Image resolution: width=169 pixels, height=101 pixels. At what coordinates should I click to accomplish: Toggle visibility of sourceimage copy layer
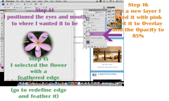(x=84, y=19)
